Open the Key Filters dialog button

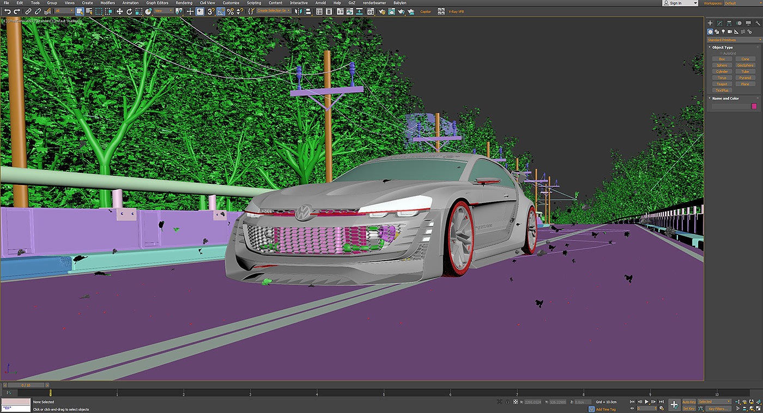click(718, 409)
